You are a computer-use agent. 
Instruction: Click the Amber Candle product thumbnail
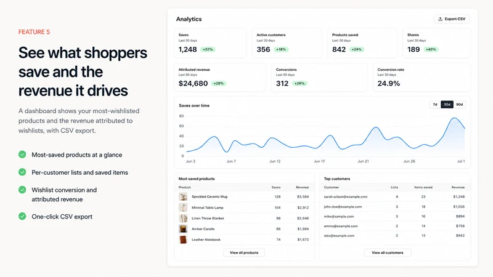coord(183,228)
